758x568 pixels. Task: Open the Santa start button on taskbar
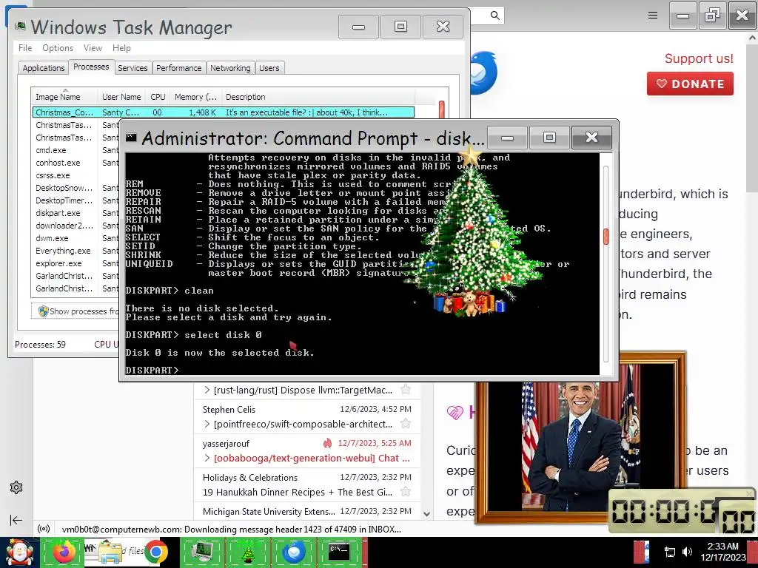(19, 552)
